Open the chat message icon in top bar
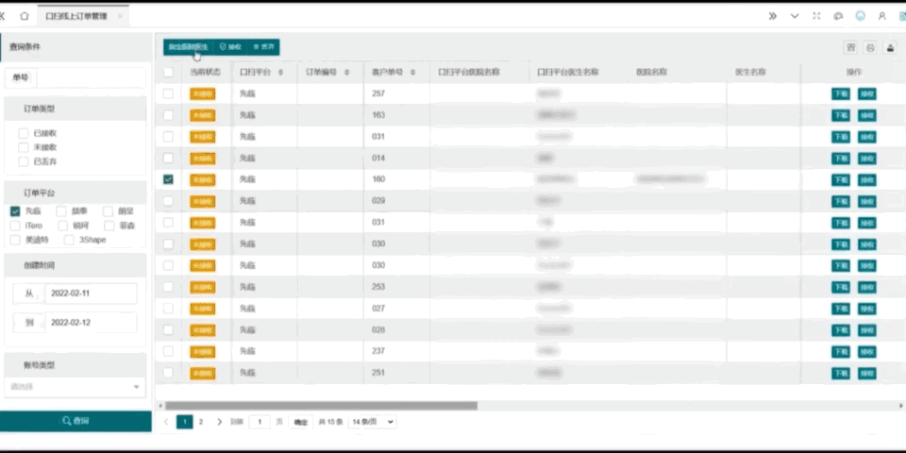The height and width of the screenshot is (453, 906). (838, 16)
